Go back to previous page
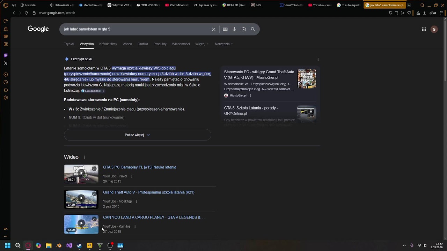Screen dimensions: 447x251 (x=14, y=13)
